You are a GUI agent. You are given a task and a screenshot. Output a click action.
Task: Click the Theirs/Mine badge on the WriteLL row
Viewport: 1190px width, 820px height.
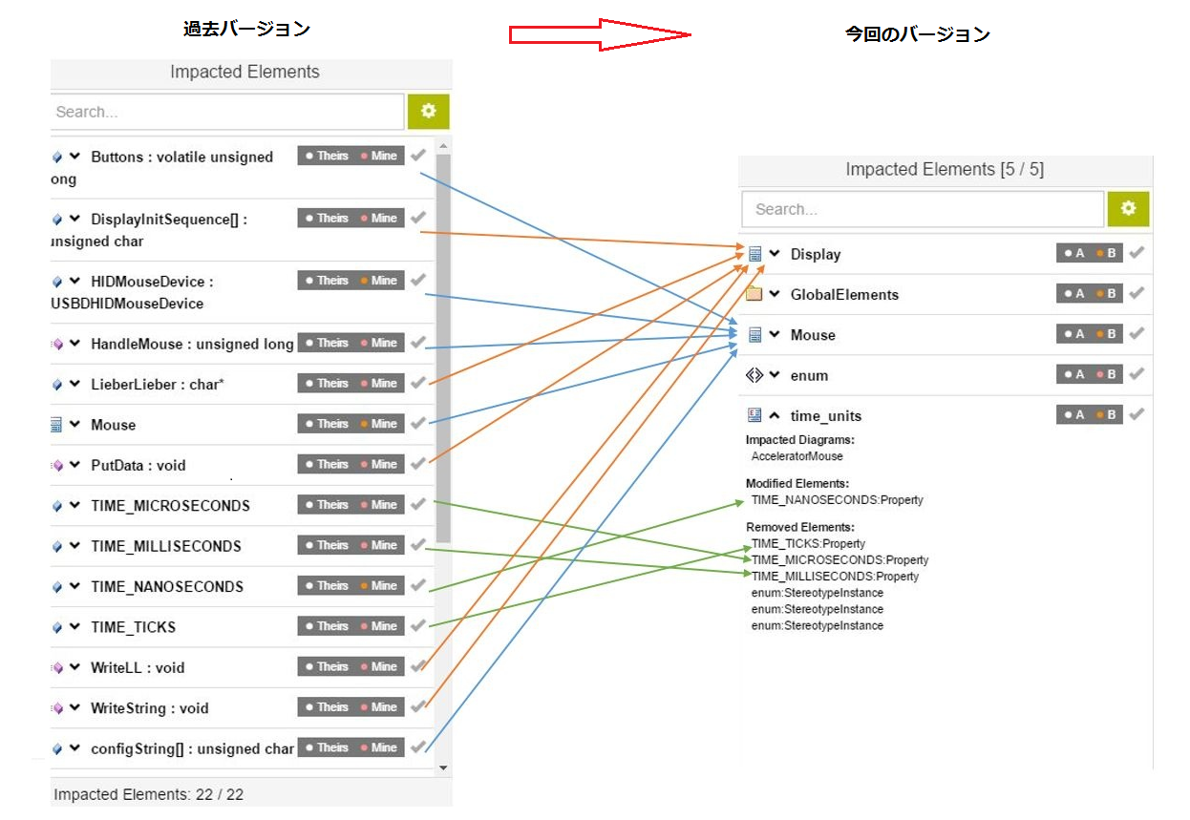351,666
